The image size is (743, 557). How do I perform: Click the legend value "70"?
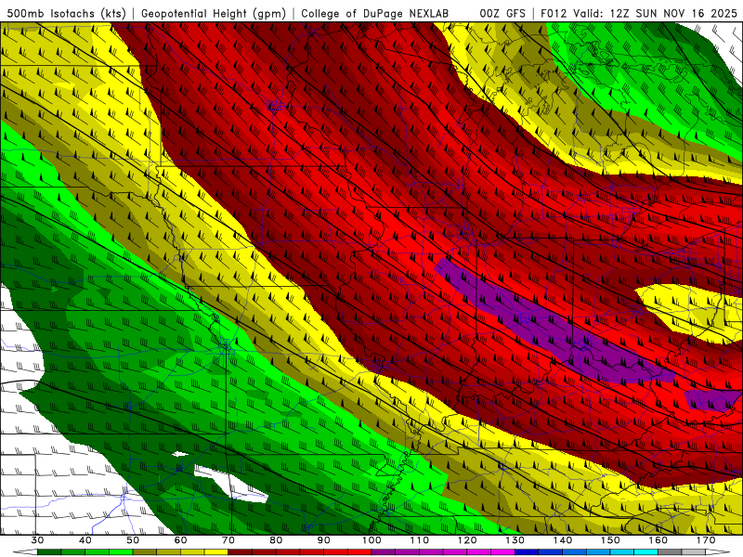coord(228,540)
